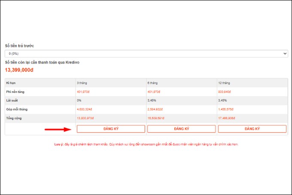Click the red arrow pointing to ĐĂNG KÝ
This screenshot has width=292, height=195.
[58, 129]
